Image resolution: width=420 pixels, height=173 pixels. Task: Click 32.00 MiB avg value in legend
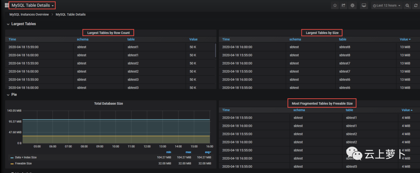(x=204, y=163)
